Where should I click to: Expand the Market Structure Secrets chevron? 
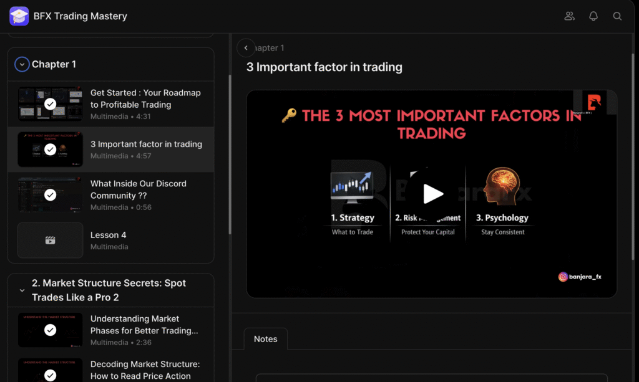point(22,290)
